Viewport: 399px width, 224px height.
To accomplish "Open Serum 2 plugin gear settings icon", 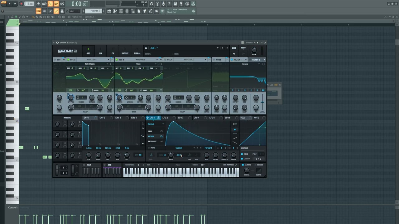I will 57,42.
